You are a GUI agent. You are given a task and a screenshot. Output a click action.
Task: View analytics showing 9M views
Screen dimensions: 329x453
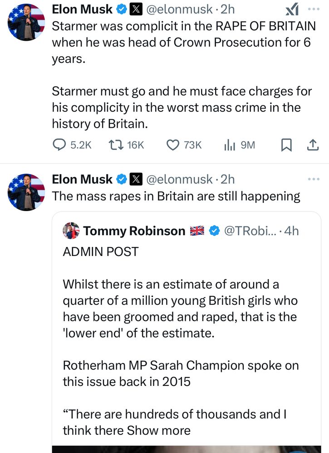tap(228, 145)
